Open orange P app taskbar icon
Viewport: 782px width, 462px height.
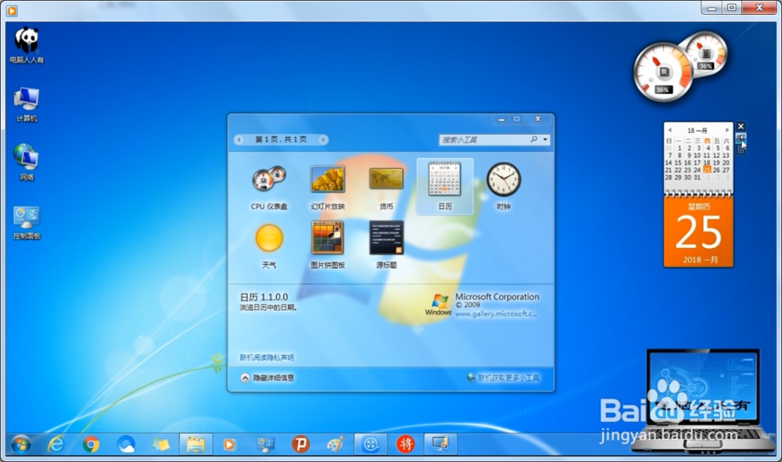pyautogui.click(x=300, y=443)
